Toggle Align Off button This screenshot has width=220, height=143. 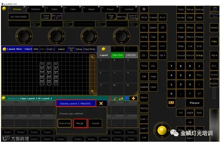(111, 17)
